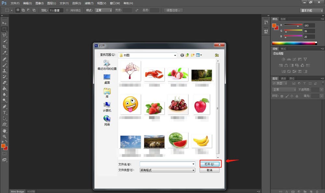Click the back arrow in Open dialog
This screenshot has width=325, height=193.
click(x=182, y=55)
